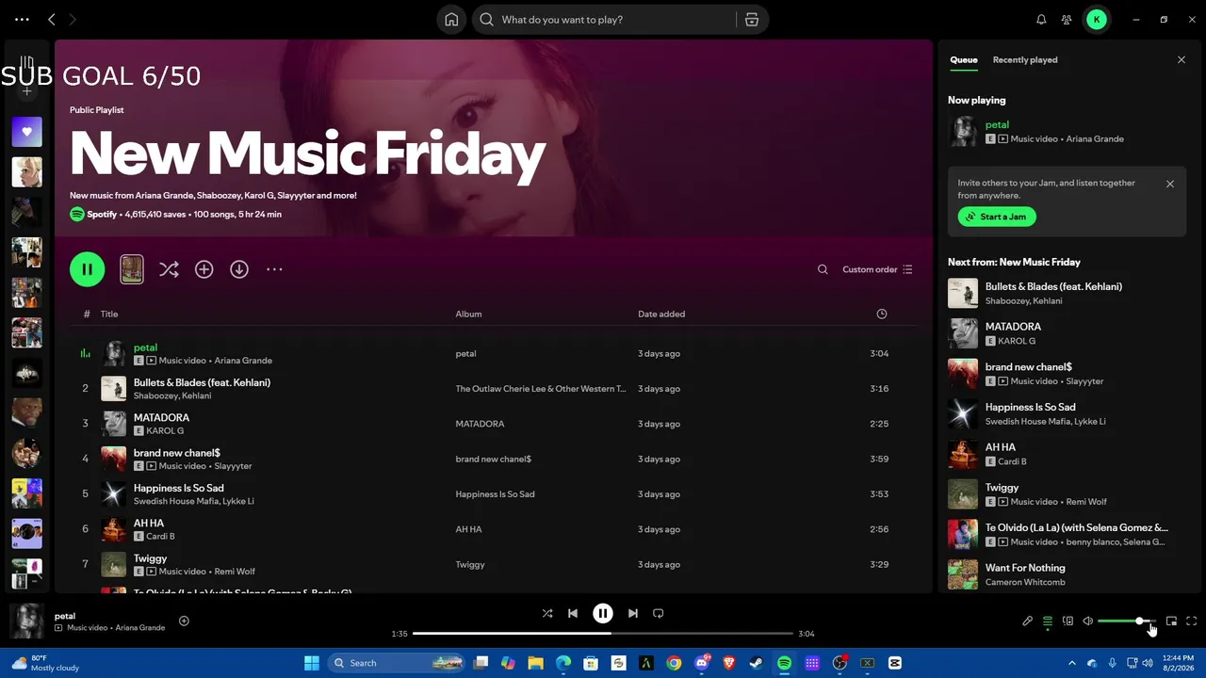Image resolution: width=1206 pixels, height=678 pixels.
Task: Open the notifications bell
Action: pyautogui.click(x=1041, y=20)
